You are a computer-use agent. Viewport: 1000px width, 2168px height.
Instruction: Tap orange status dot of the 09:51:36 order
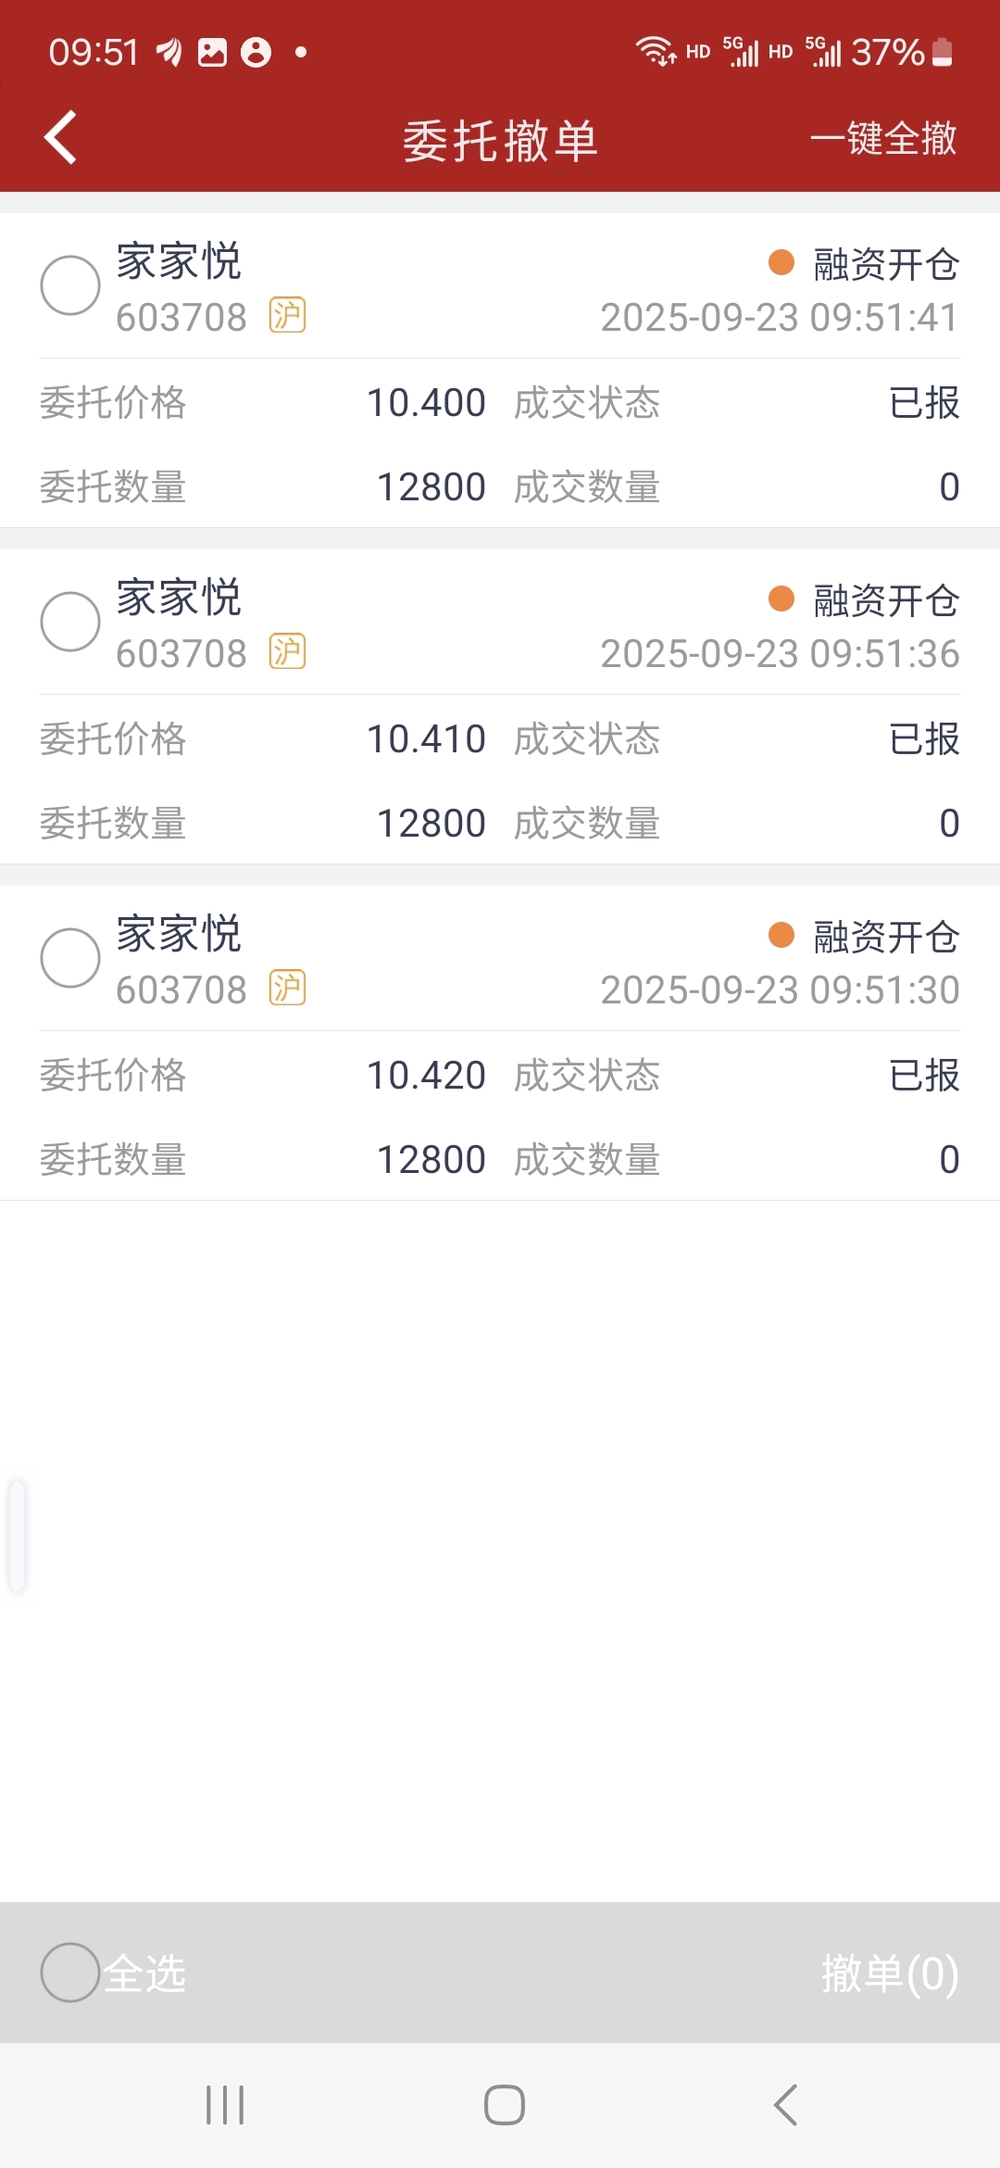pyautogui.click(x=781, y=599)
